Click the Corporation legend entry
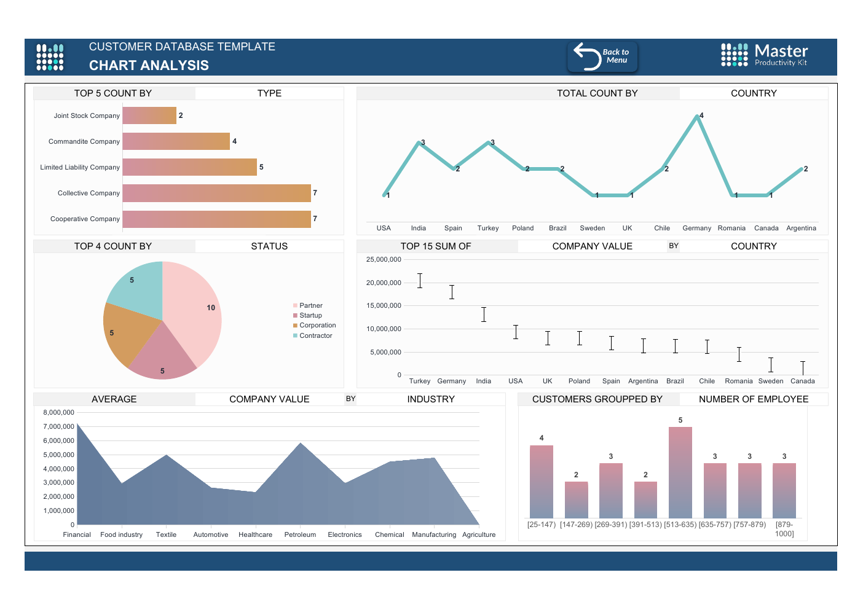The height and width of the screenshot is (610, 863). click(x=315, y=326)
